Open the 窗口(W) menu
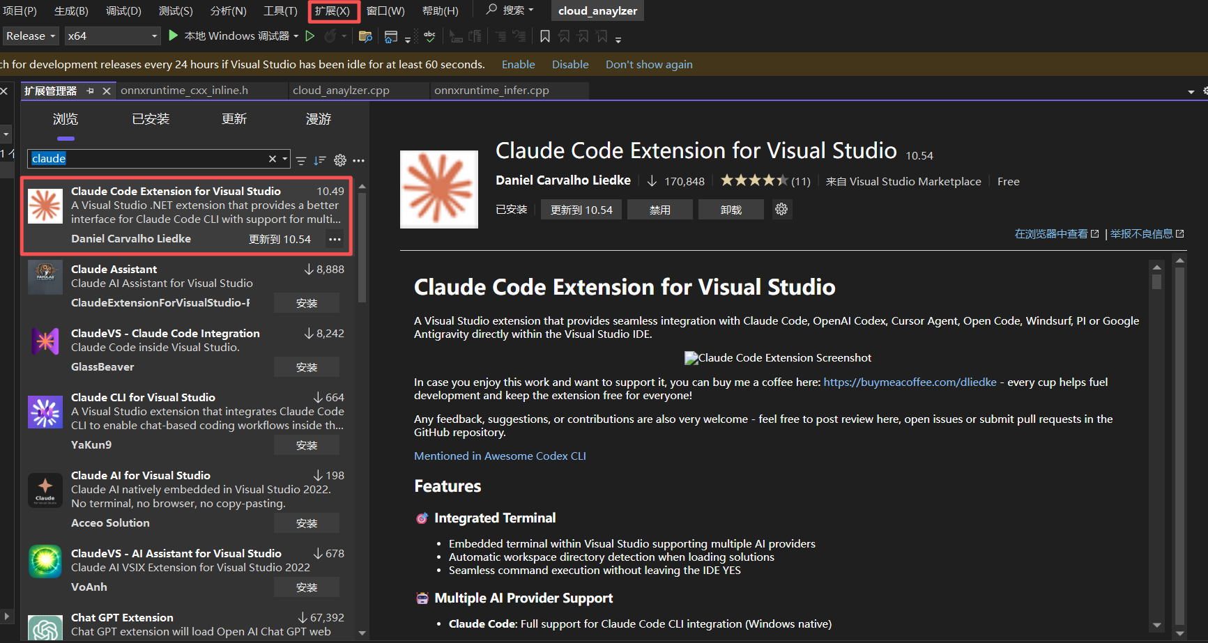1208x643 pixels. pyautogui.click(x=385, y=11)
